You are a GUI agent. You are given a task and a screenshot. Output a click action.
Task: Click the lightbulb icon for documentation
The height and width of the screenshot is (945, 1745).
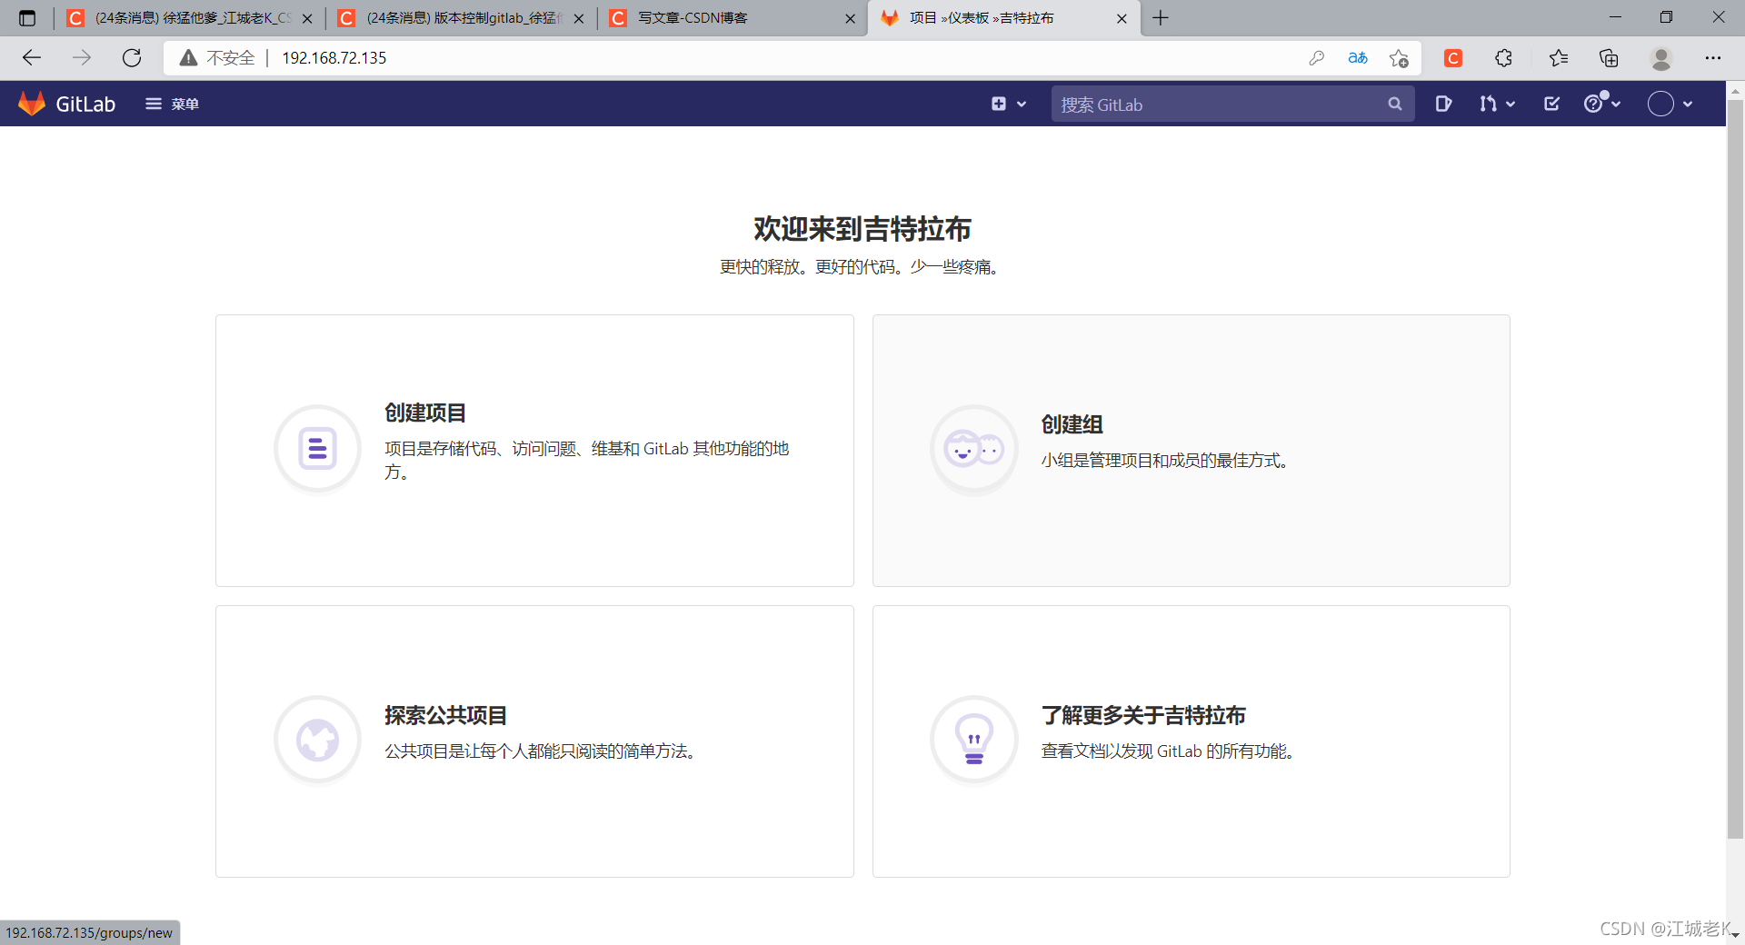click(974, 740)
